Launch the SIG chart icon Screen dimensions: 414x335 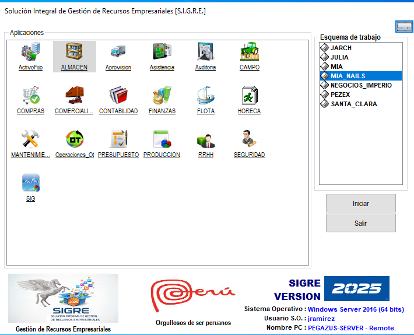[x=30, y=184]
